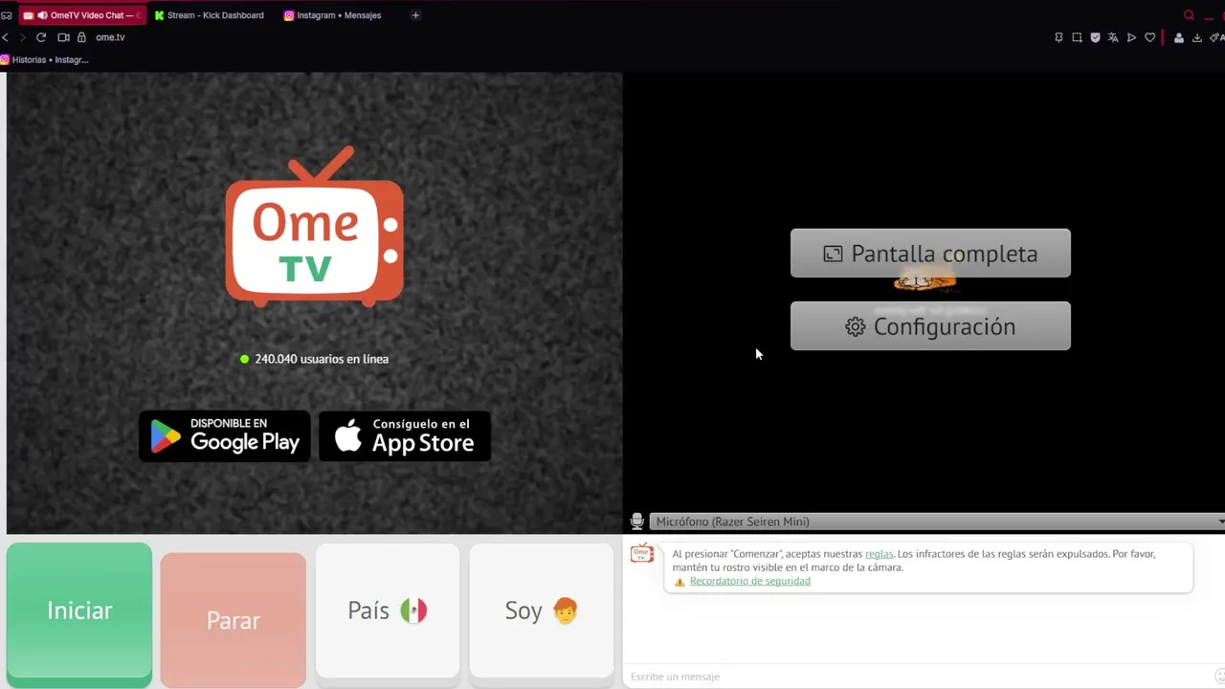This screenshot has width=1225, height=689.
Task: Click the lock site-info icon
Action: click(x=81, y=37)
